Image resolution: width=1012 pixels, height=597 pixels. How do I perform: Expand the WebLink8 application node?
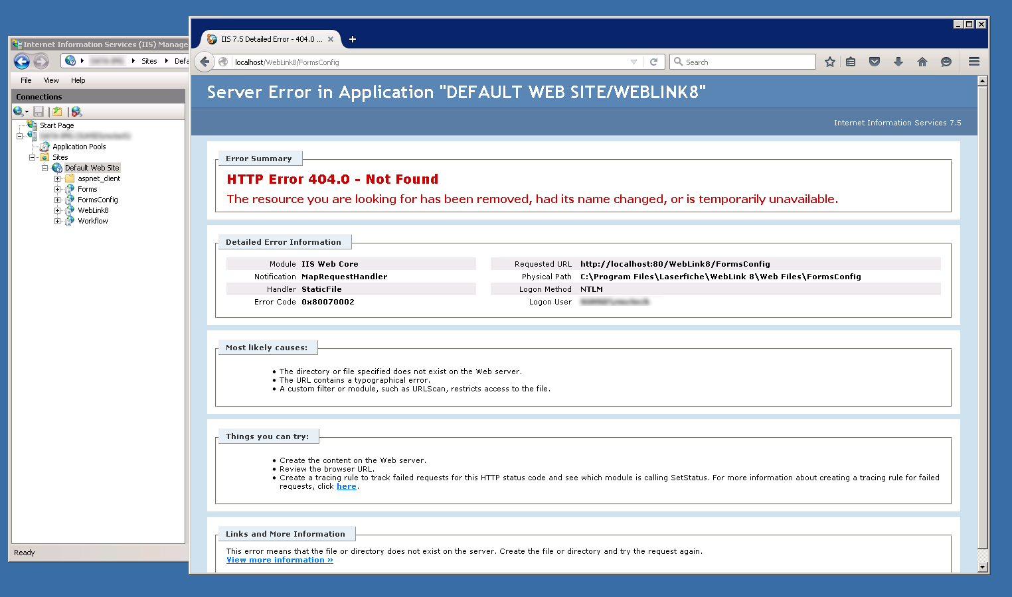click(57, 210)
